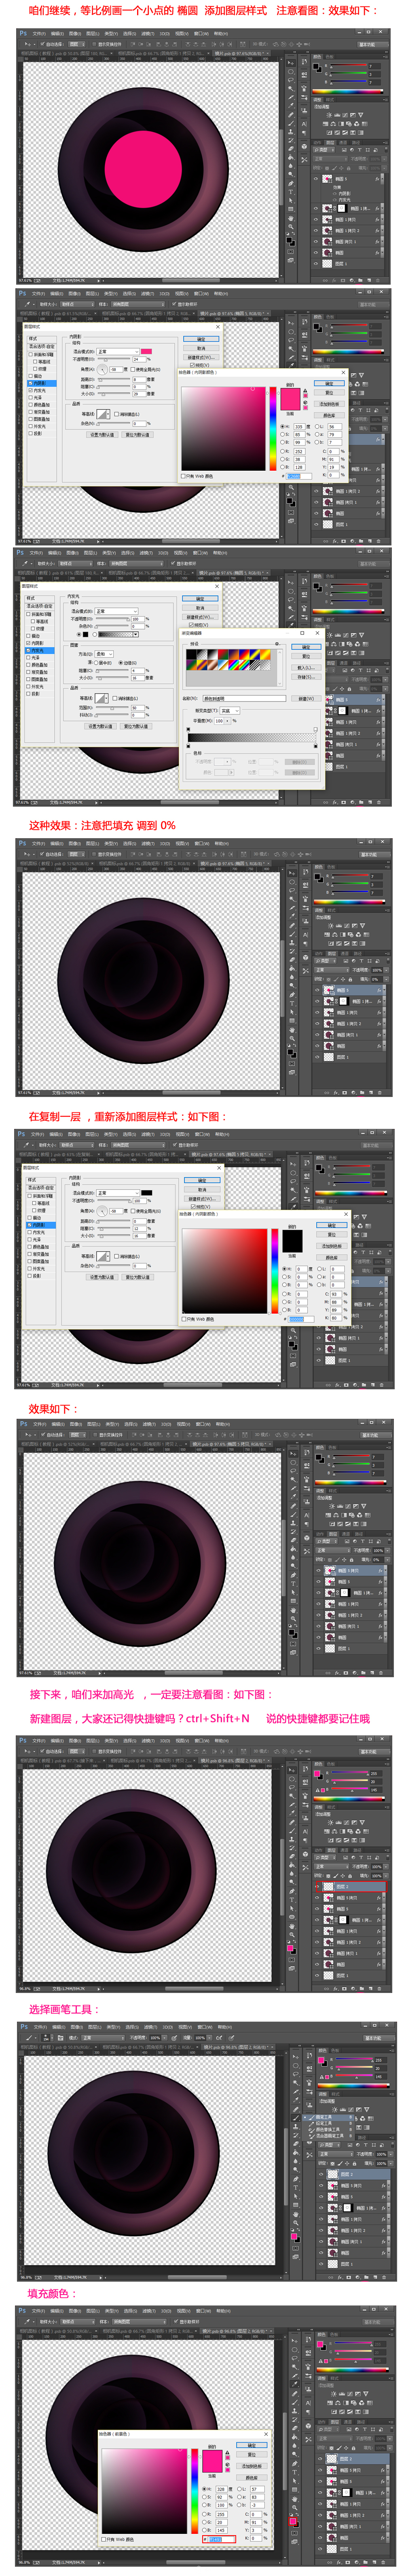Viewport: 406px width, 2576px height.
Task: Click the hue slider in the pink color picker
Action: click(273, 429)
